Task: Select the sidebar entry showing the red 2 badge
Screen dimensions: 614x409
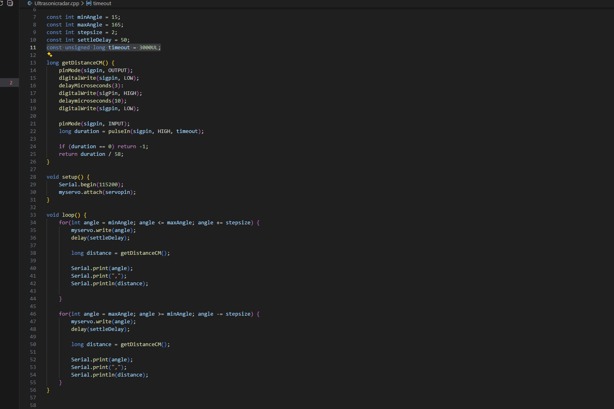Action: click(11, 83)
